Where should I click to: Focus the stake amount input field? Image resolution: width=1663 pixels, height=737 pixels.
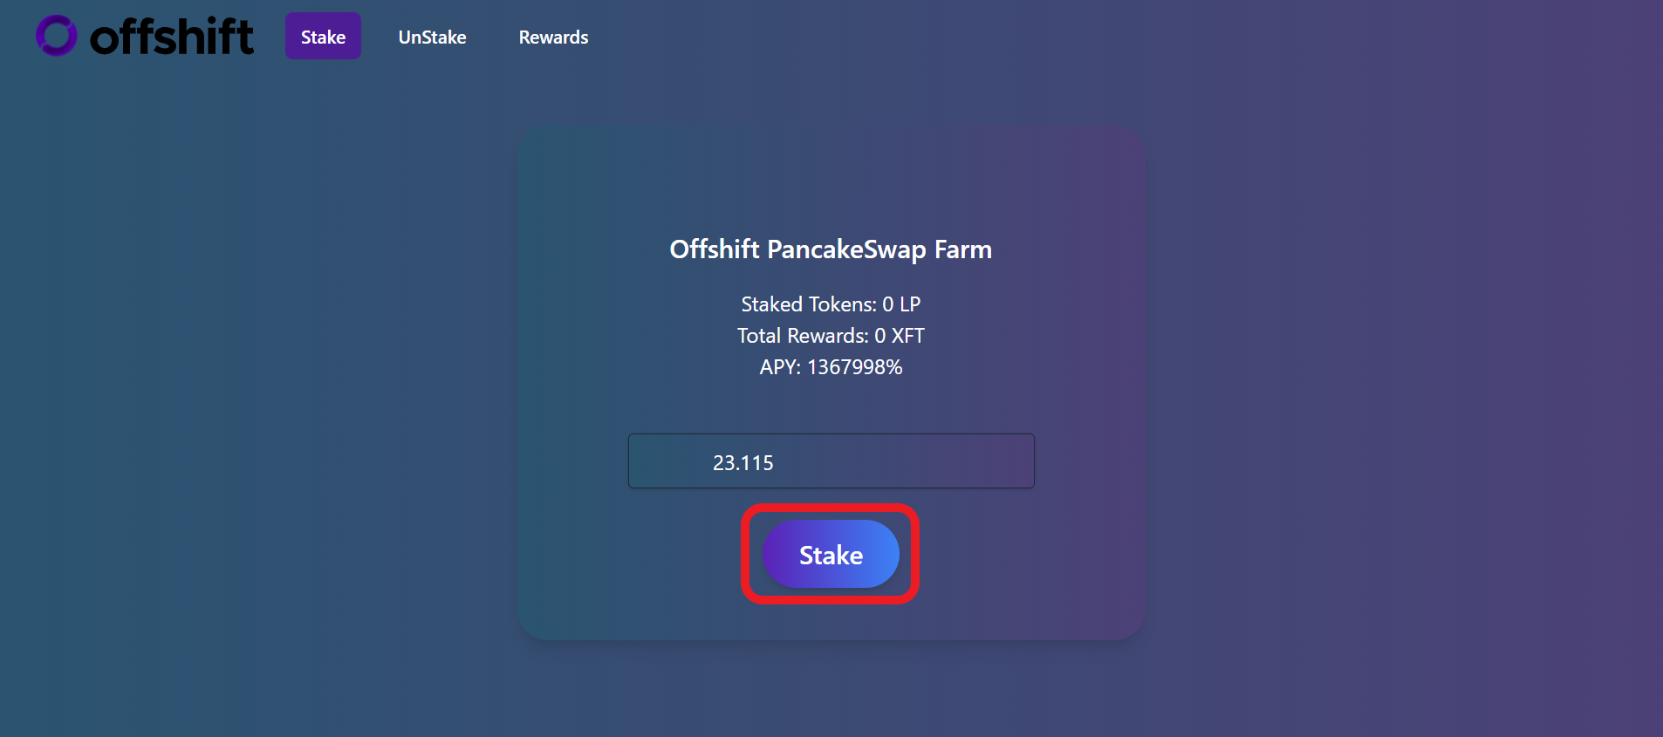coord(831,461)
